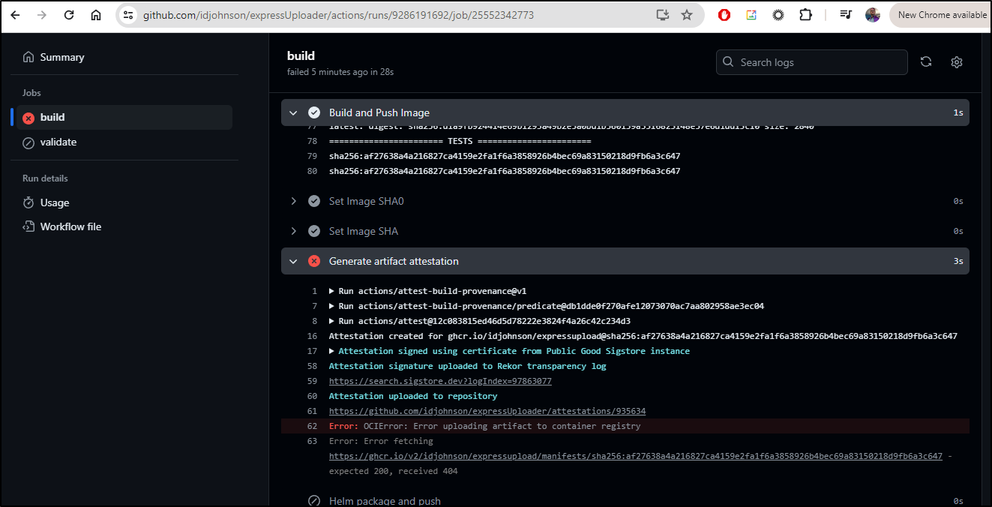The width and height of the screenshot is (992, 507).
Task: Click the 'Attestation uploaded to repository' log line
Action: coord(413,396)
